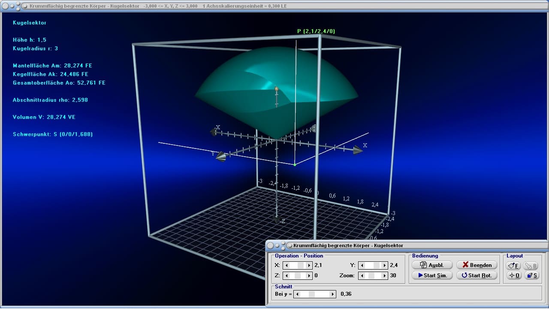
Task: Decrease X position with left arrow
Action: coord(286,265)
